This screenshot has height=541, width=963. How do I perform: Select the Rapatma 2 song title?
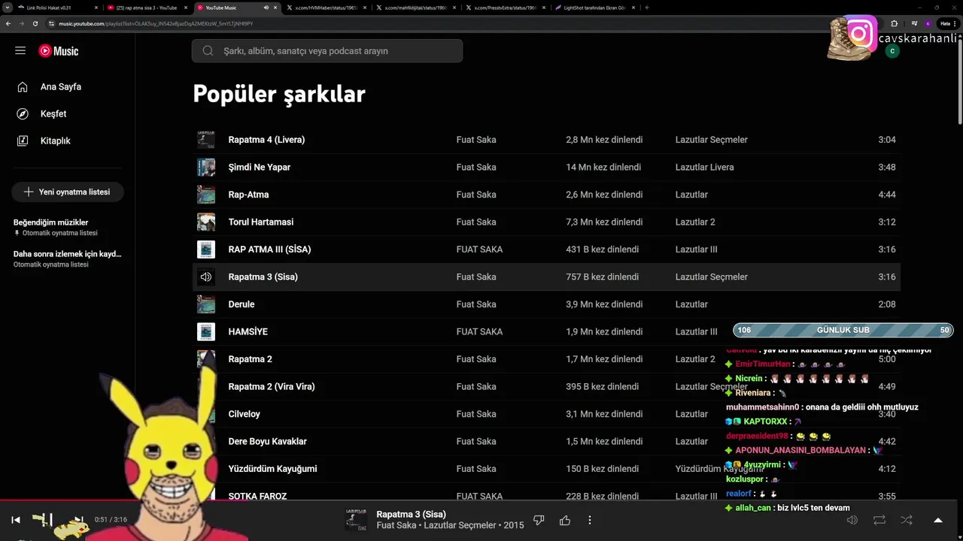251,359
